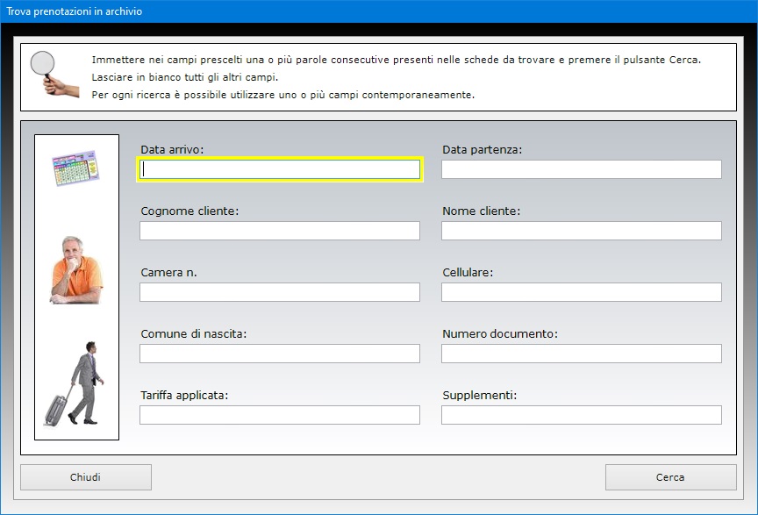Screen dimensions: 758x515
Task: Click the Data arrivo label
Action: 172,150
